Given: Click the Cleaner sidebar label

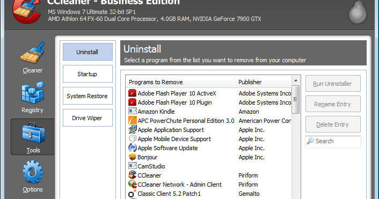Looking at the screenshot, I should 33,70.
